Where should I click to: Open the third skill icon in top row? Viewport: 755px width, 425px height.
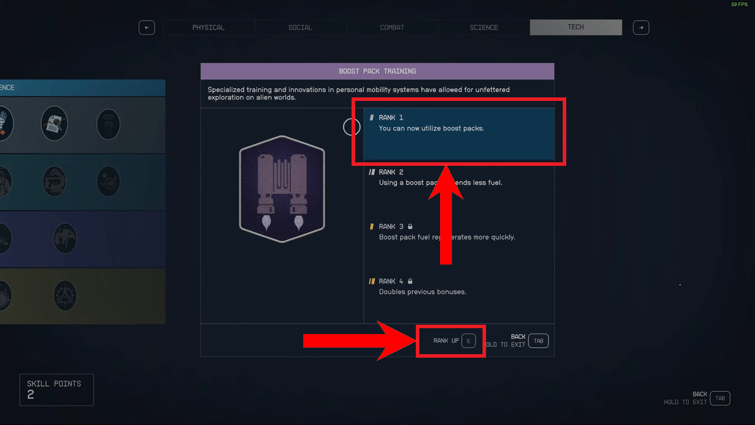point(109,124)
